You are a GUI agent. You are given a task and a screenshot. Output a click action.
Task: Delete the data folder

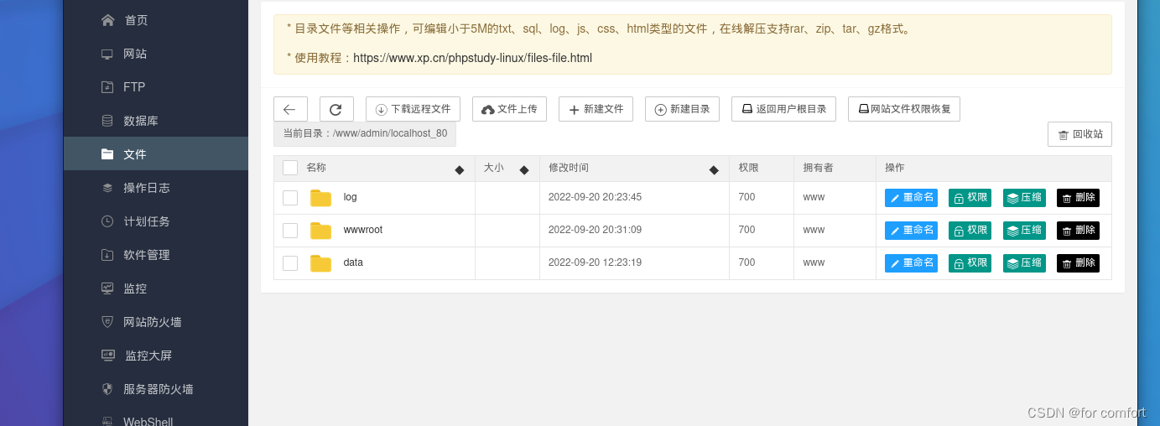1078,263
